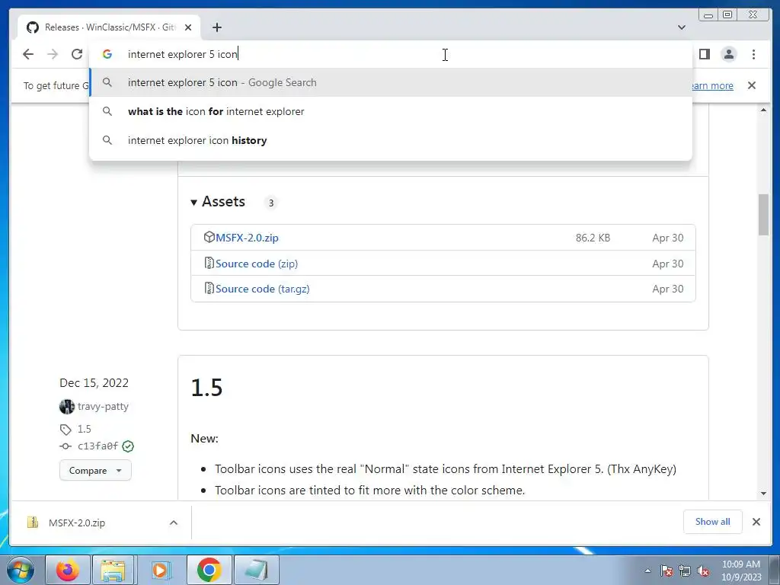Open the Windows Start menu orb

click(x=21, y=570)
